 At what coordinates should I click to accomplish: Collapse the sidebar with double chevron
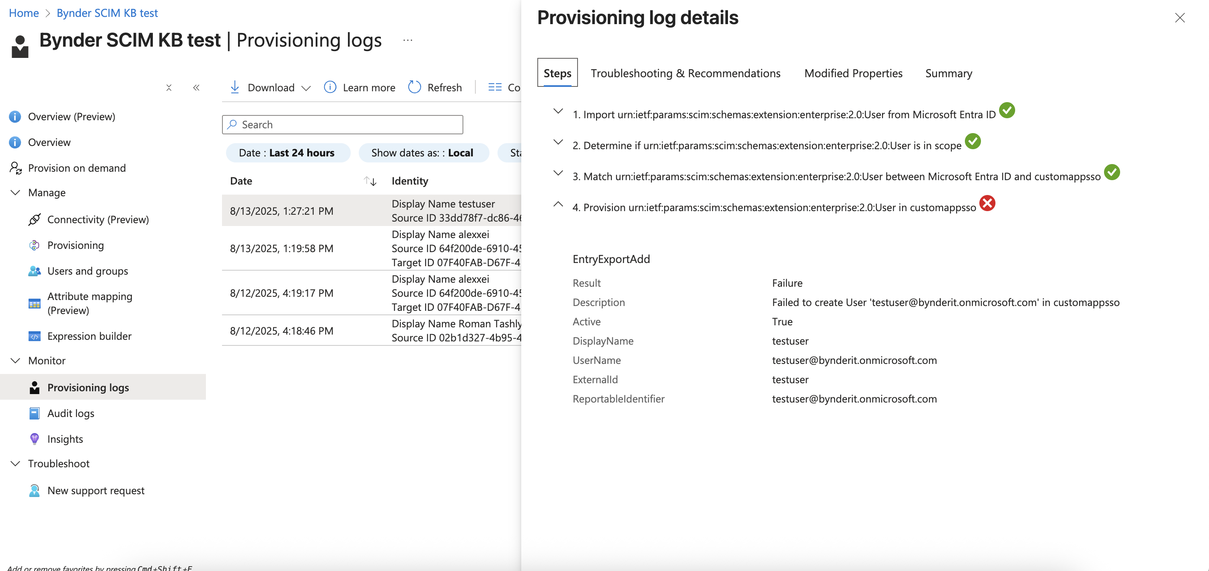pyautogui.click(x=196, y=88)
